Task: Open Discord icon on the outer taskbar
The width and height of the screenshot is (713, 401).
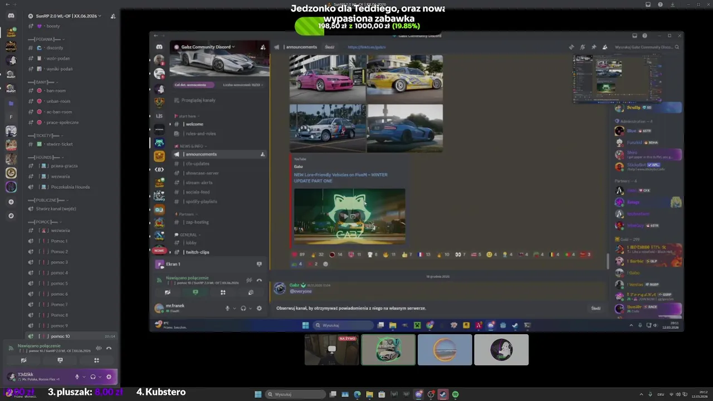Action: click(418, 394)
